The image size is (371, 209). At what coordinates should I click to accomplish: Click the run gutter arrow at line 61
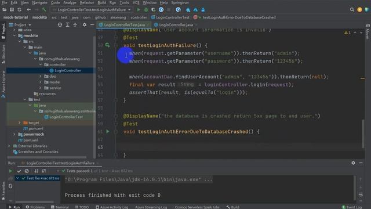108,131
